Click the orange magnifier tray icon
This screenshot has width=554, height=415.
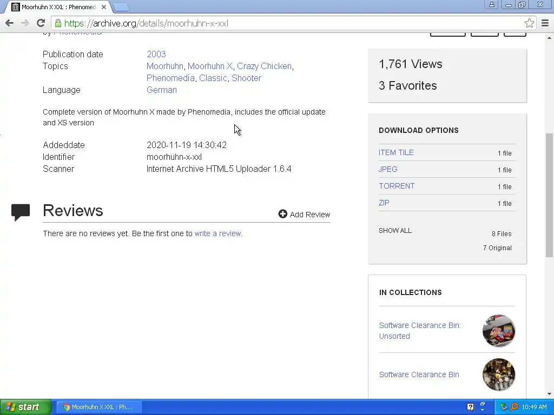point(514,407)
